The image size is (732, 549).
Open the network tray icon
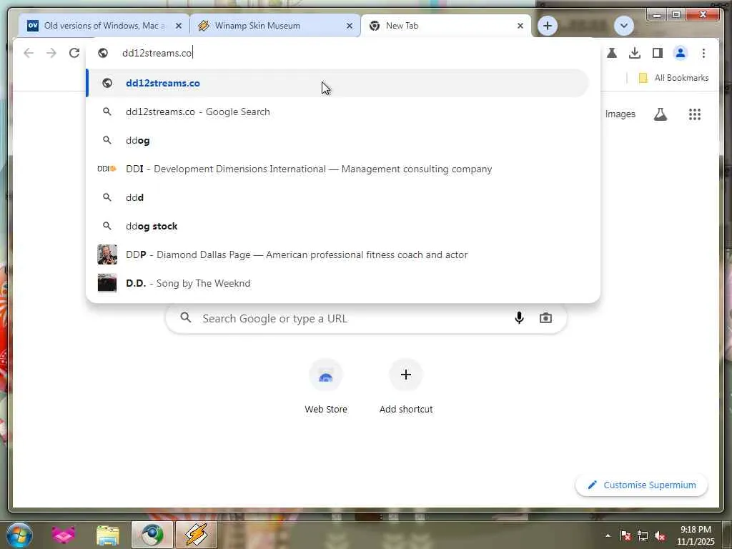coord(643,536)
